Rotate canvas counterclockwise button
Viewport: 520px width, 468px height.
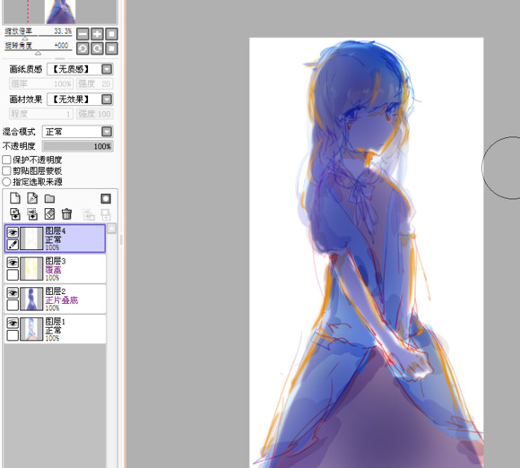click(82, 48)
